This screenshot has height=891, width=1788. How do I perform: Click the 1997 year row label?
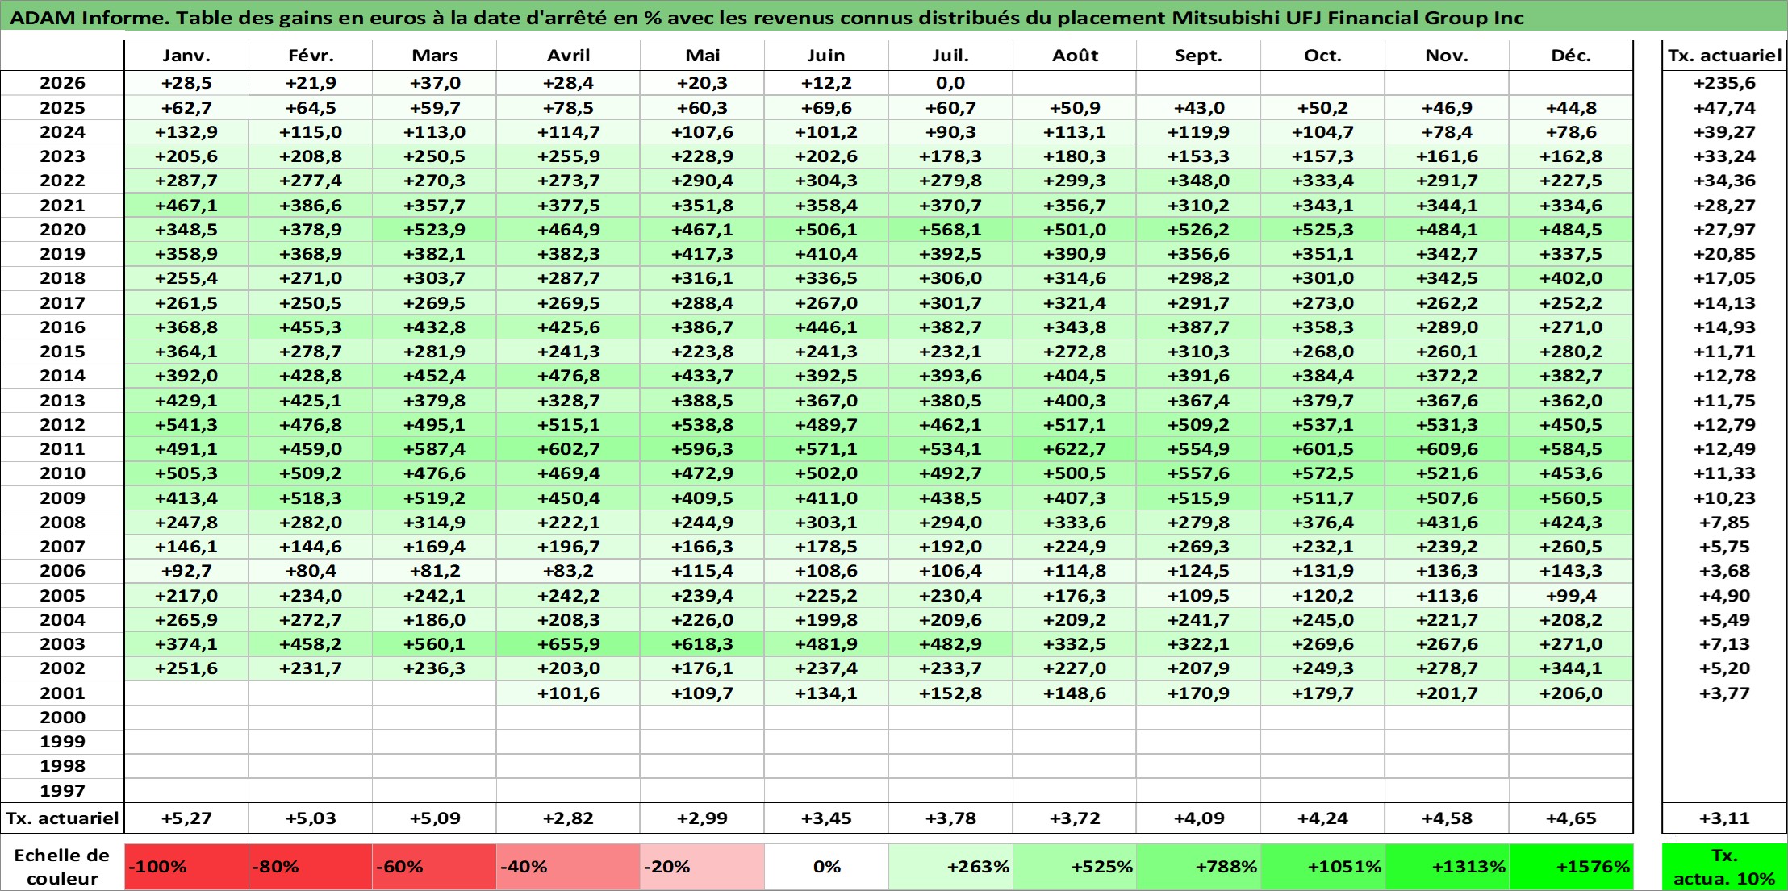[x=62, y=791]
